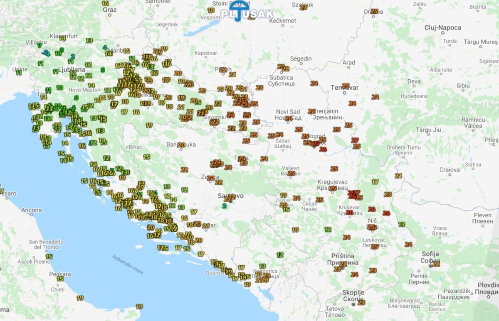Click the Ancona city label
Viewport: 499px width, 321px height.
tap(32, 211)
